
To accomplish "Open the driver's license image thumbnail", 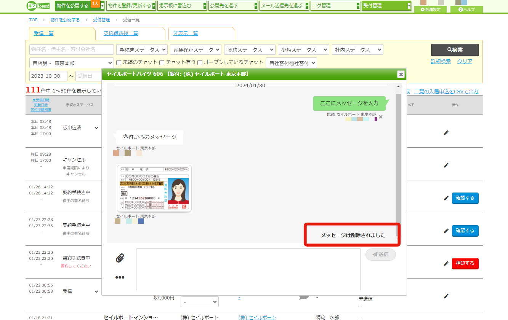I will pos(154,188).
